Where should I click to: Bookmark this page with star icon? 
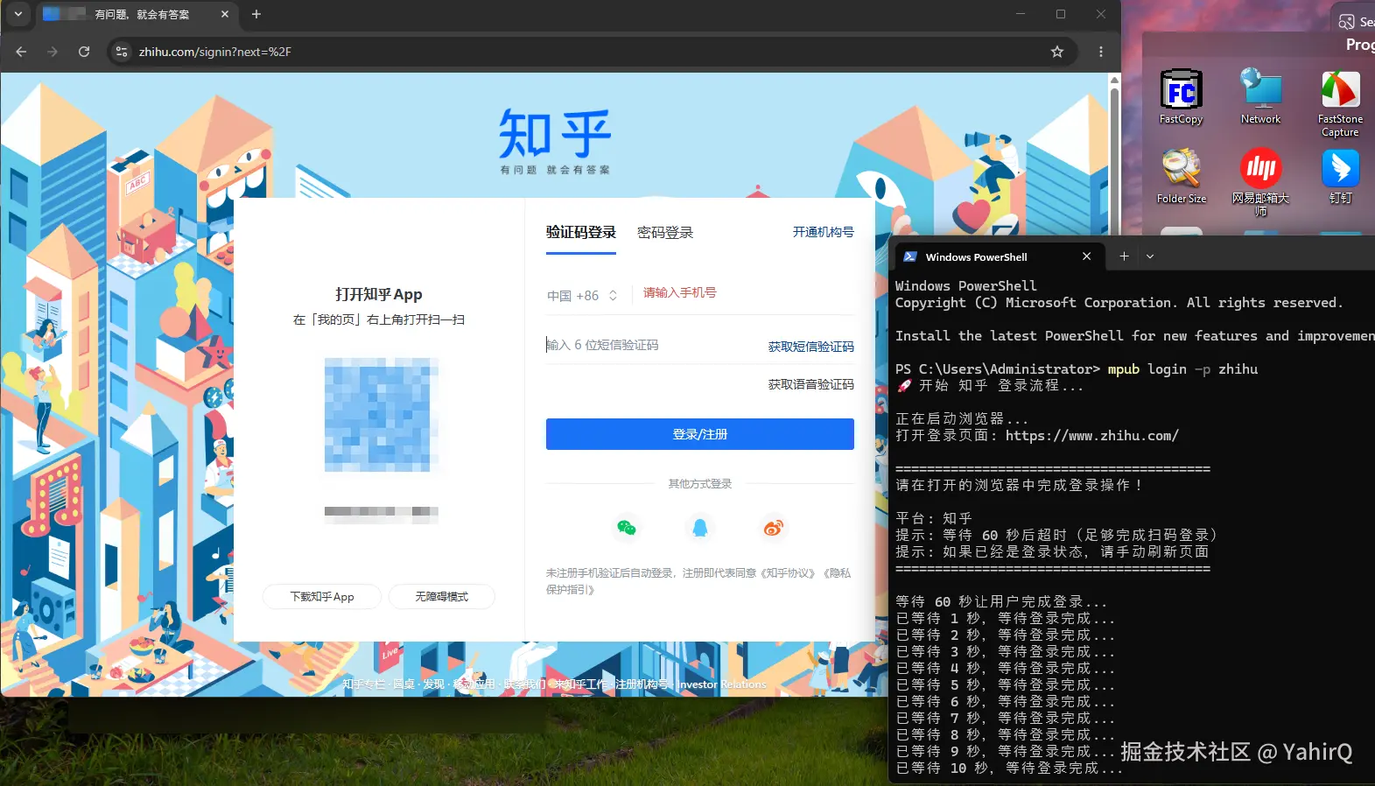point(1057,52)
